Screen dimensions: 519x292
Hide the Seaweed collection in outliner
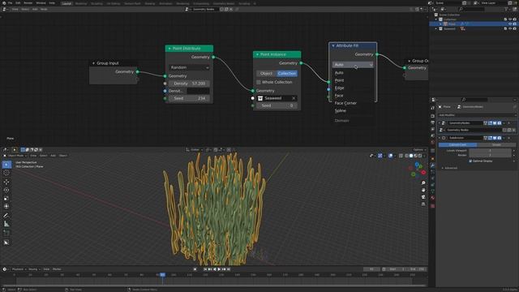510,29
